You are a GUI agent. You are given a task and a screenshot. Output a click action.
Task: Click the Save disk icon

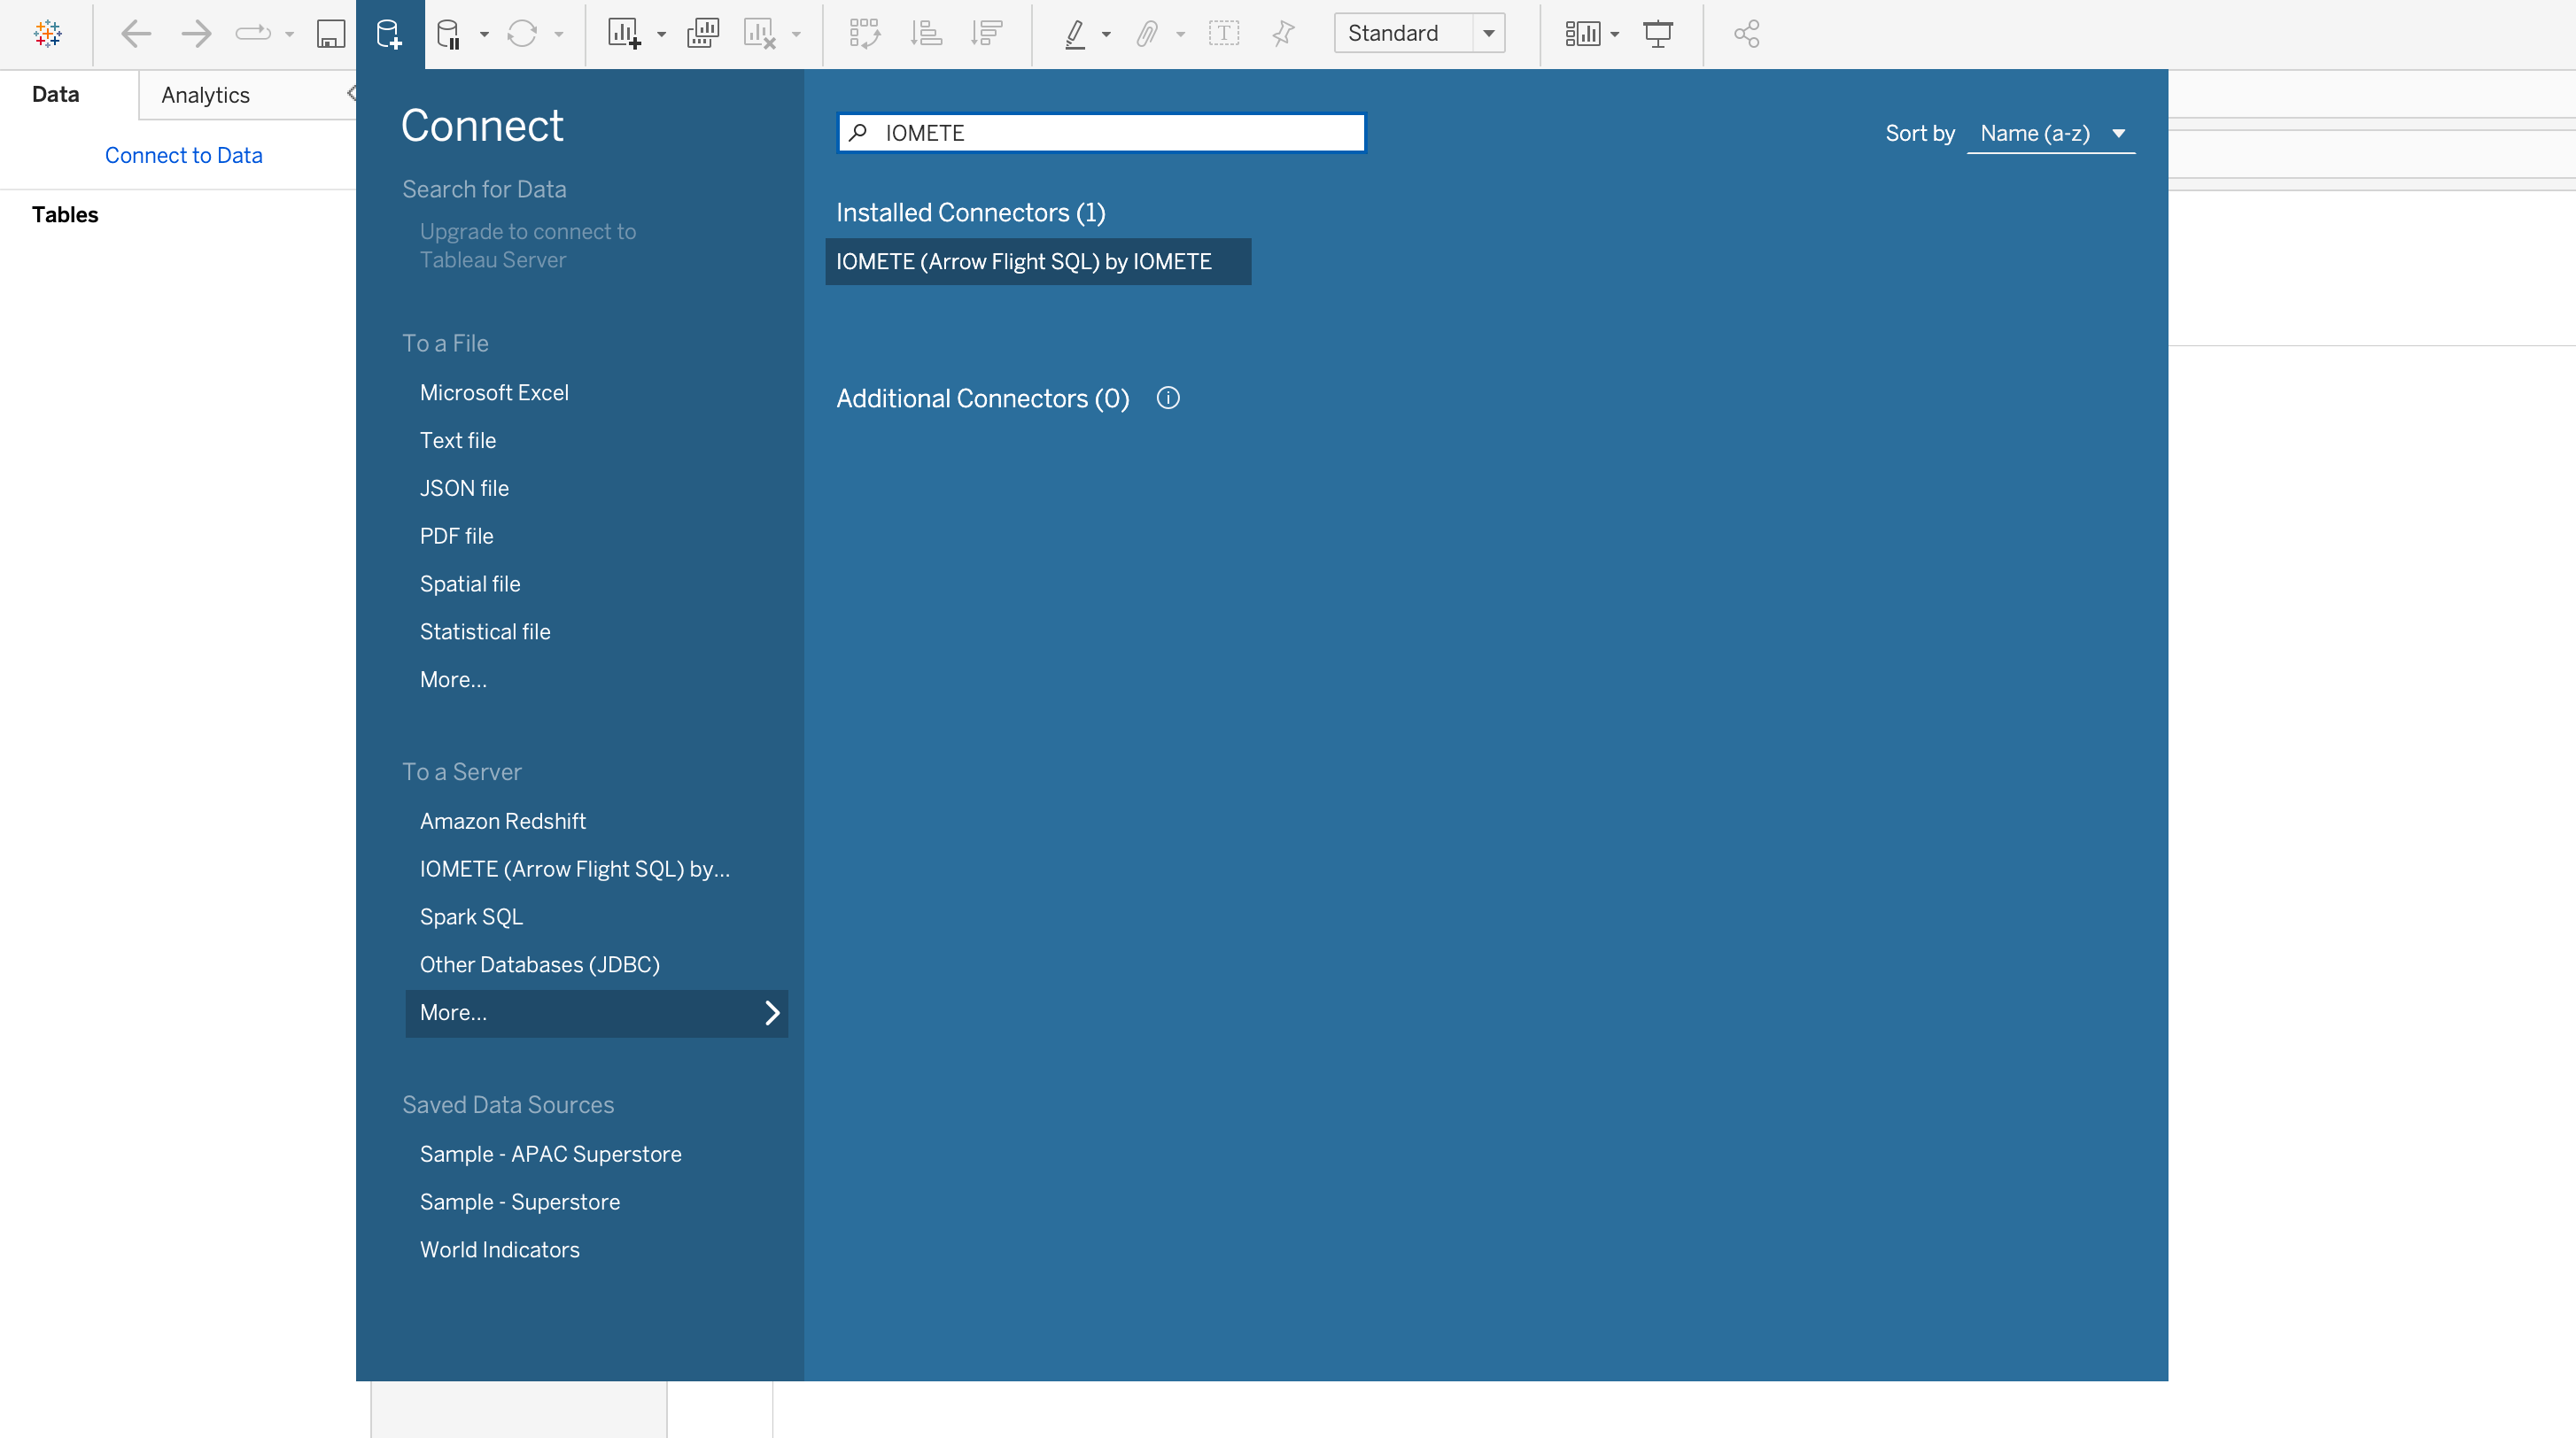coord(330,34)
